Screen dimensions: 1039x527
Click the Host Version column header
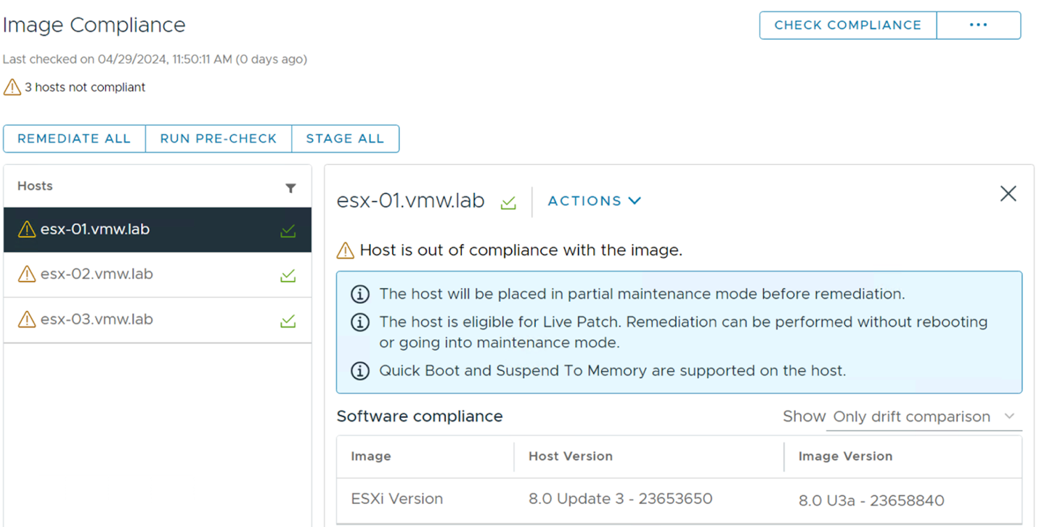571,457
